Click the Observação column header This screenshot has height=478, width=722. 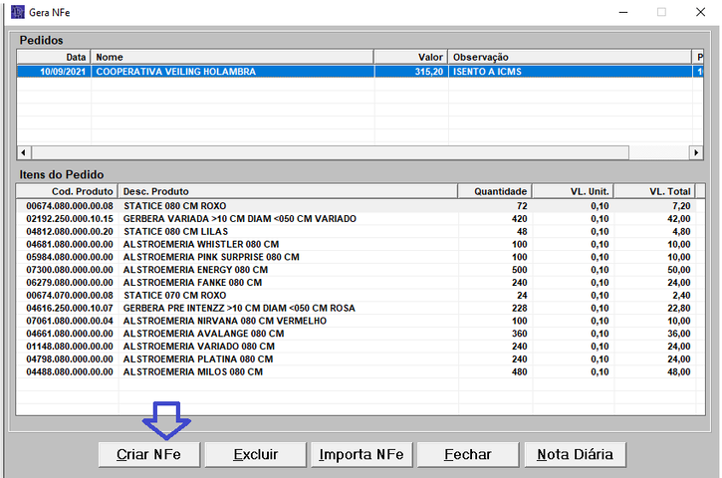click(568, 57)
